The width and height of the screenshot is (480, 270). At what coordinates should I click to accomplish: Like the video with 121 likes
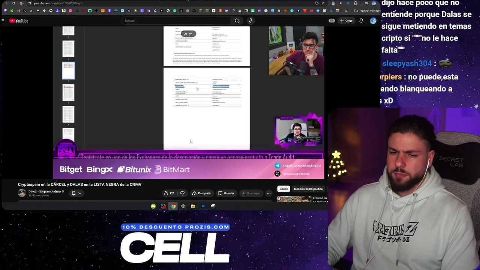coord(169,193)
